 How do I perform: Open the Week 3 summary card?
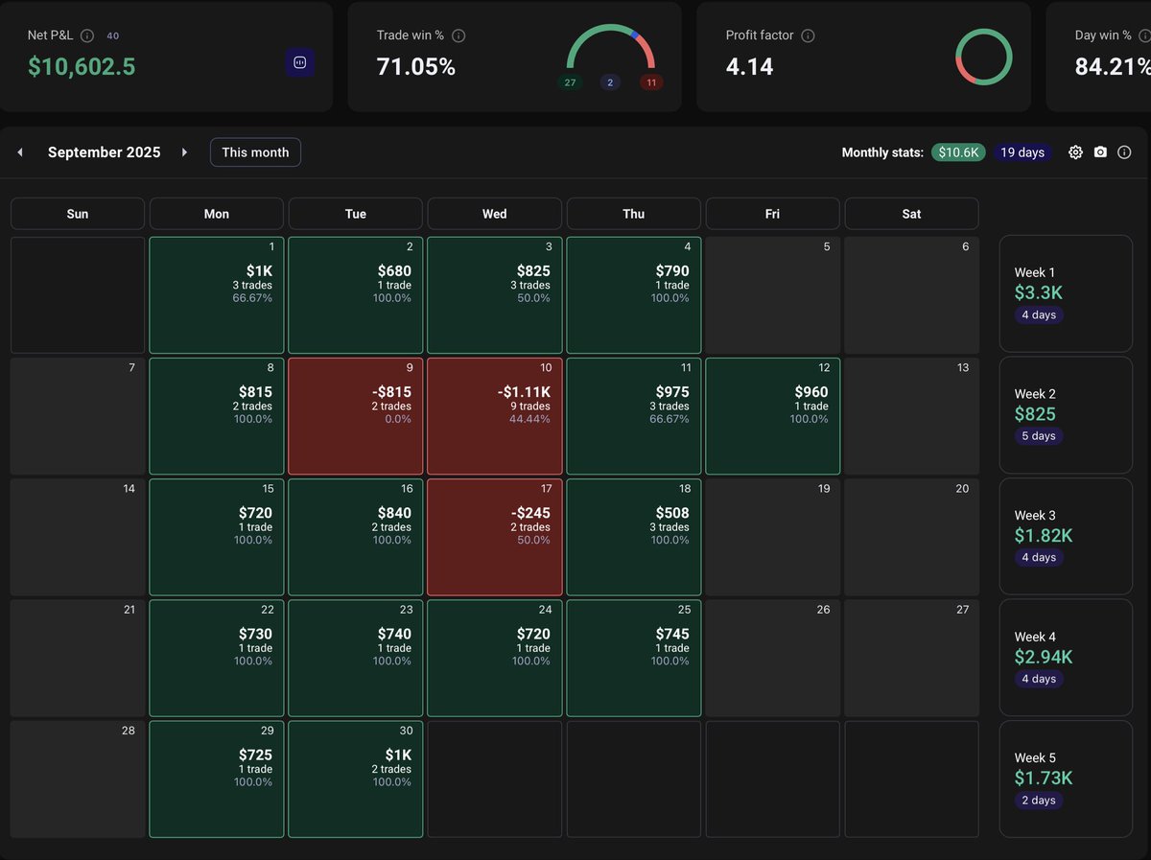(1065, 536)
